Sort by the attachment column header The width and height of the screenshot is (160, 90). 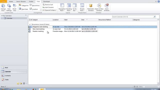point(31,20)
